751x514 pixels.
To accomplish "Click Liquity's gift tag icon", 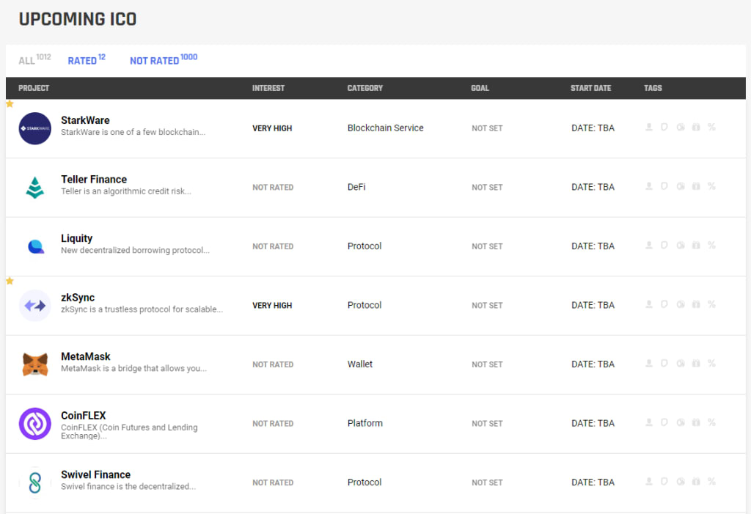I will pyautogui.click(x=696, y=245).
